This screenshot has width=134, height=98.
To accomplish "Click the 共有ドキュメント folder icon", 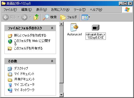I will click(x=10, y=79).
